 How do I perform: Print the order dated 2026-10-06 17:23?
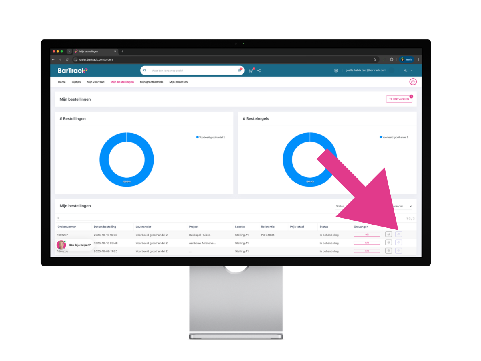click(x=388, y=251)
